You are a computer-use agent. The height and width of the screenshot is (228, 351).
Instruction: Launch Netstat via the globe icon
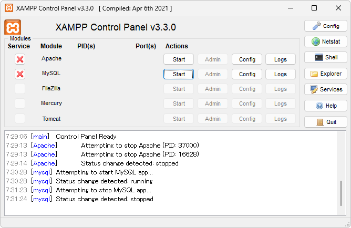click(x=325, y=42)
